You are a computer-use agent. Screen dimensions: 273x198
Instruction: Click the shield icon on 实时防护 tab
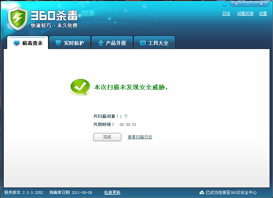58,43
